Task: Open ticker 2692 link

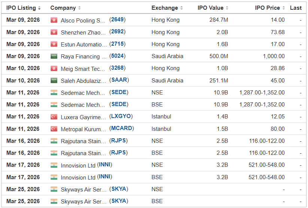Action: click(x=117, y=32)
